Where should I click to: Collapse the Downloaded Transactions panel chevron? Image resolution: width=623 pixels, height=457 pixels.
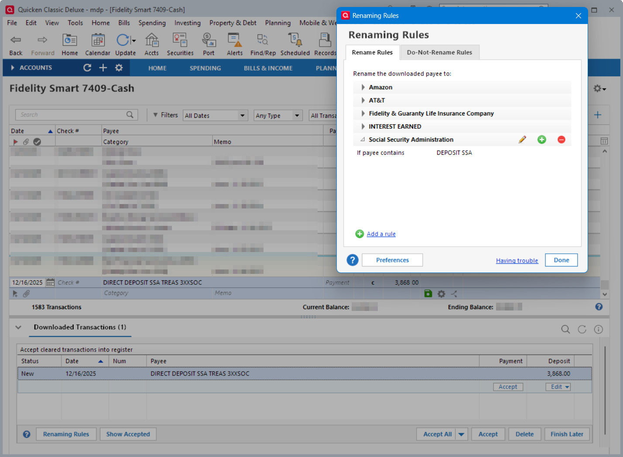click(18, 327)
